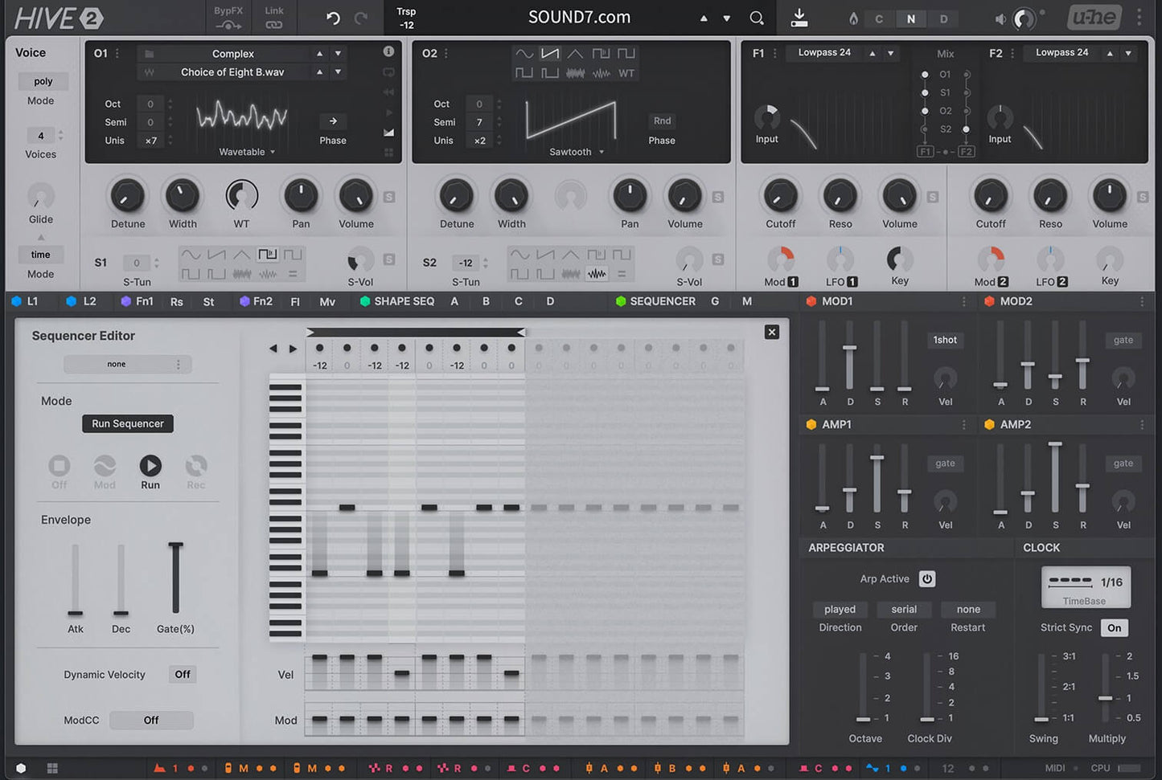Image resolution: width=1162 pixels, height=780 pixels.
Task: Open the F1 Lowpass 24 filter dropdown
Action: [824, 53]
